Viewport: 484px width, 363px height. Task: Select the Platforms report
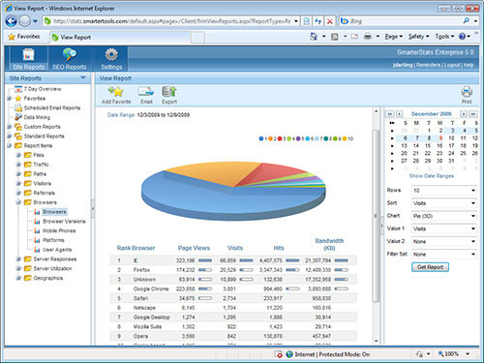(x=53, y=240)
